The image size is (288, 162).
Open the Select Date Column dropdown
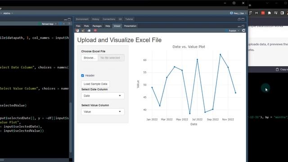(x=103, y=96)
